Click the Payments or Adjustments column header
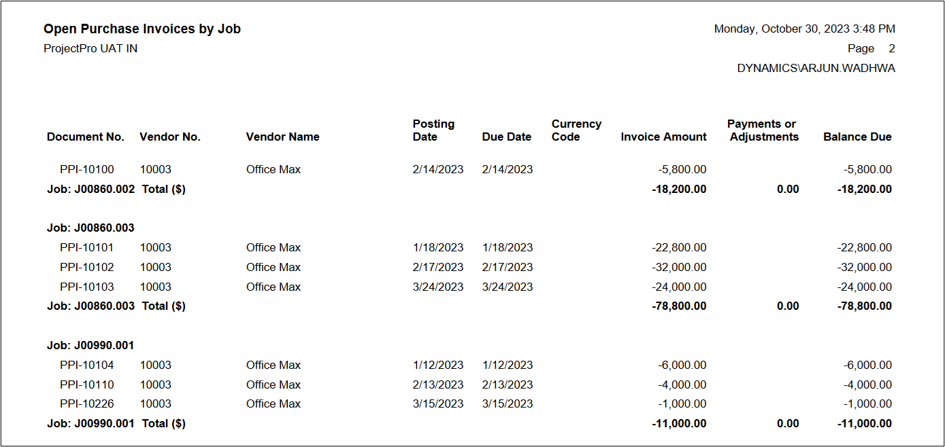This screenshot has width=945, height=447. tap(762, 130)
